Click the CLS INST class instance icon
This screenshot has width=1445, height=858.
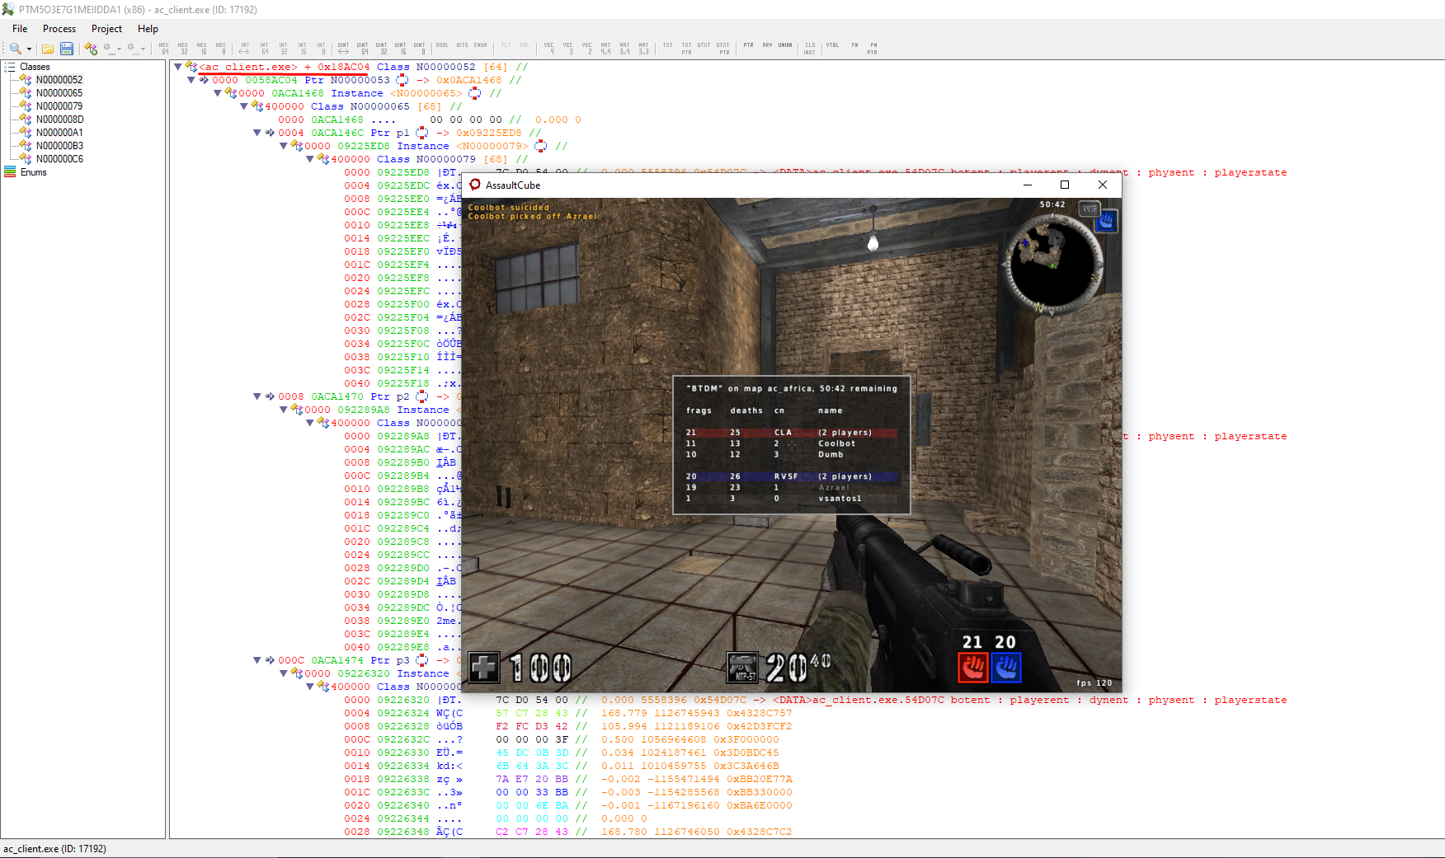[x=810, y=49]
